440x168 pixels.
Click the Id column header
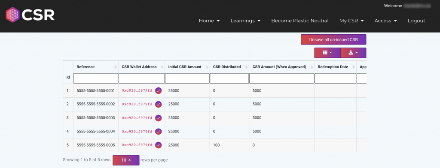click(x=68, y=77)
